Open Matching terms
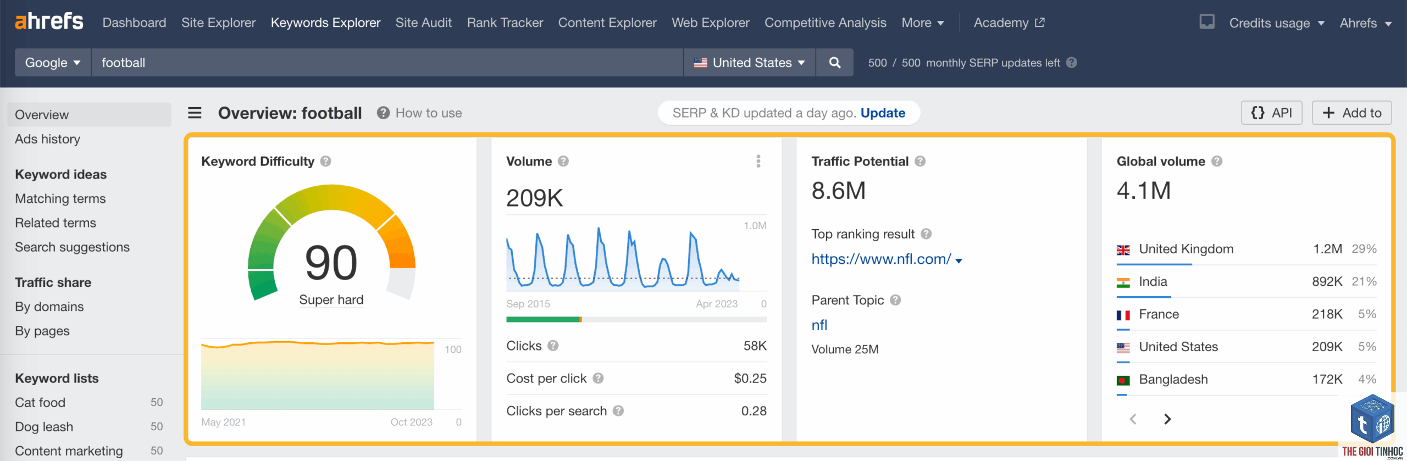Image resolution: width=1407 pixels, height=461 pixels. pos(60,199)
